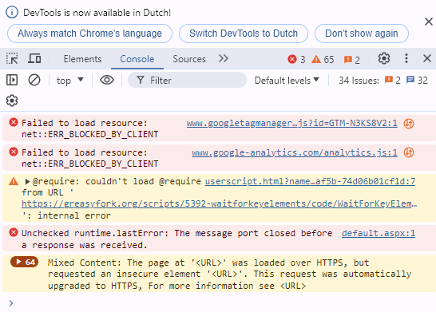Click the error icon of google-analytics failure
Screen dimensions: 436x312
click(x=14, y=152)
